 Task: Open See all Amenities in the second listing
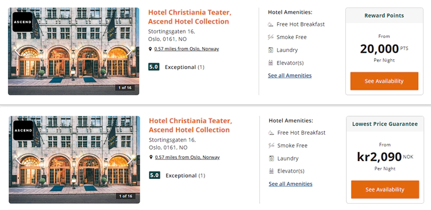click(x=291, y=184)
